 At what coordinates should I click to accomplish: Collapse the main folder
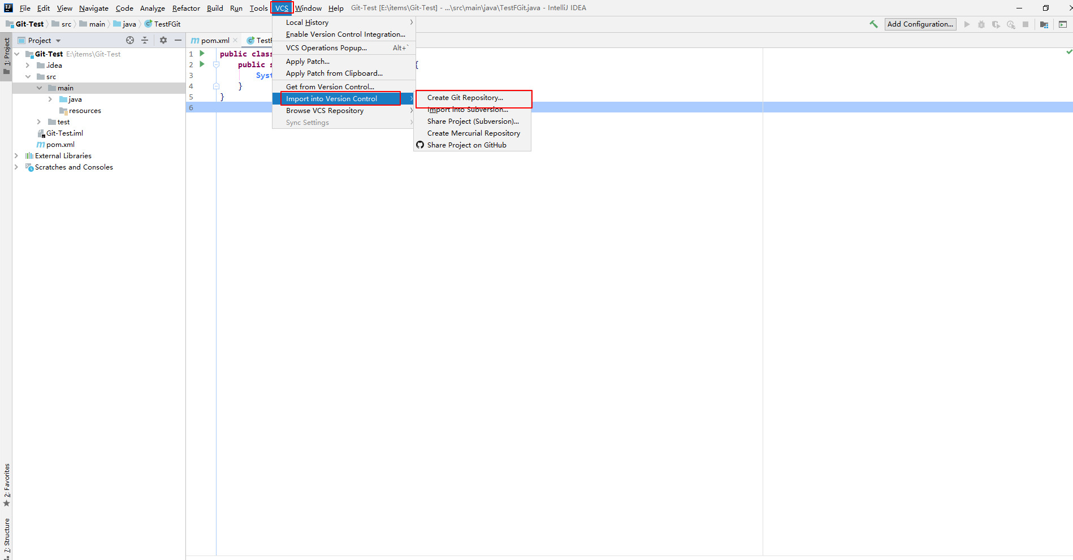(x=39, y=88)
